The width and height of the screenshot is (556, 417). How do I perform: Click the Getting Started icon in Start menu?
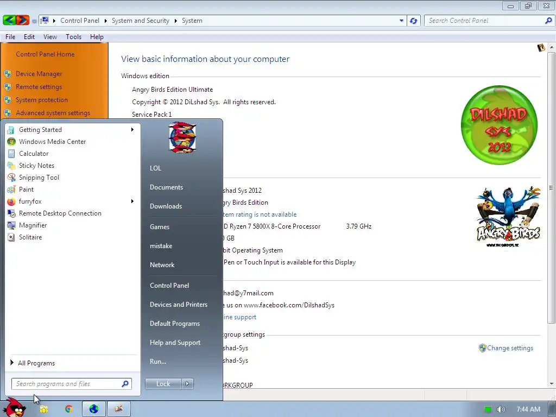(11, 130)
